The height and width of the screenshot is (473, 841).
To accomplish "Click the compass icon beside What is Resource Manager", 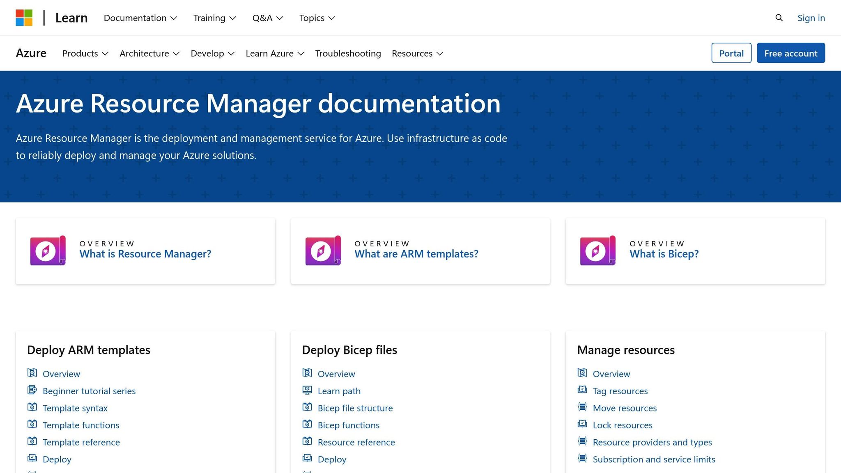I will click(47, 250).
